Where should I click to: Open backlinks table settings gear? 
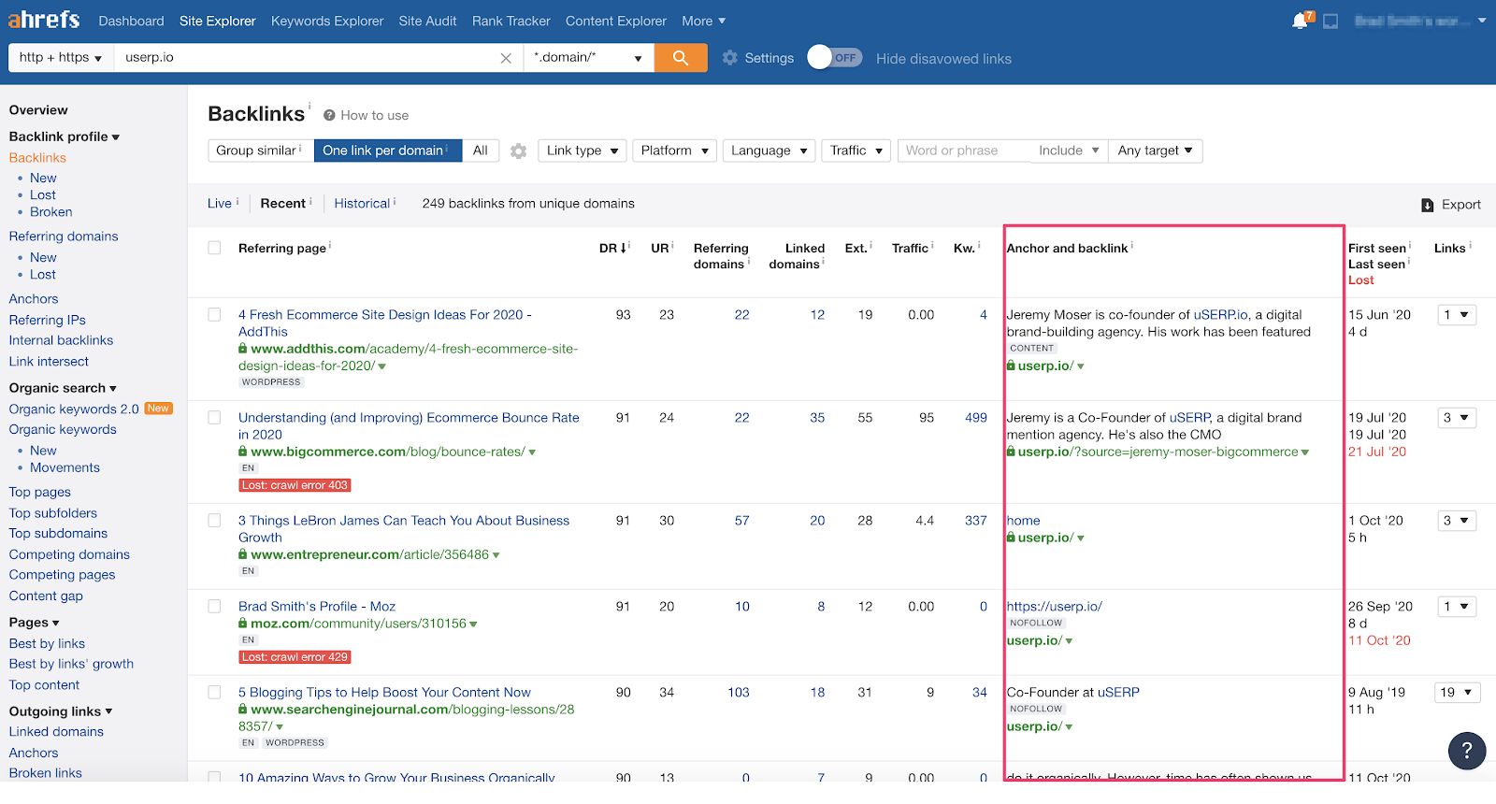519,151
